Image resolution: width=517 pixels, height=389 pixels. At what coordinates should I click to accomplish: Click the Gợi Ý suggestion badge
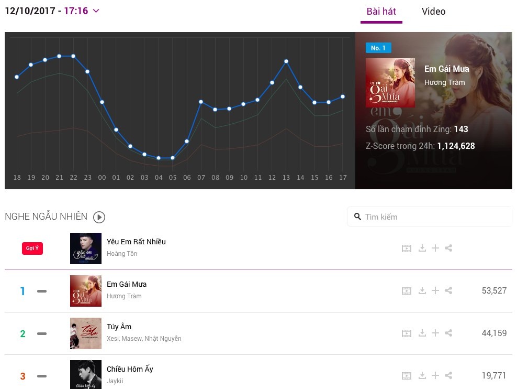pos(32,248)
